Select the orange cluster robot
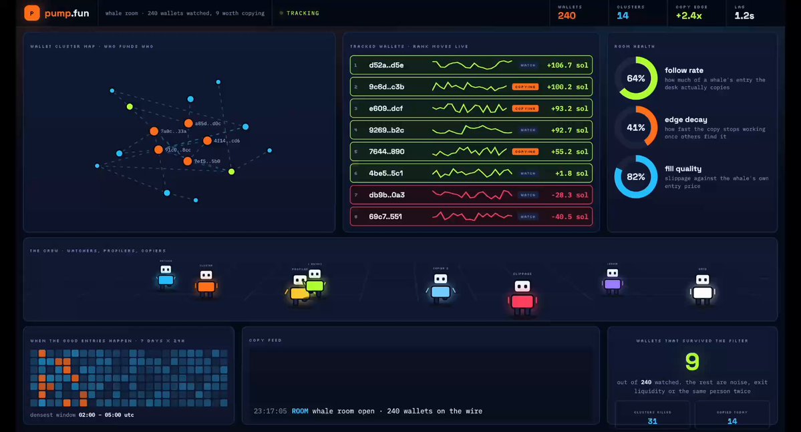This screenshot has width=801, height=432. click(x=206, y=283)
